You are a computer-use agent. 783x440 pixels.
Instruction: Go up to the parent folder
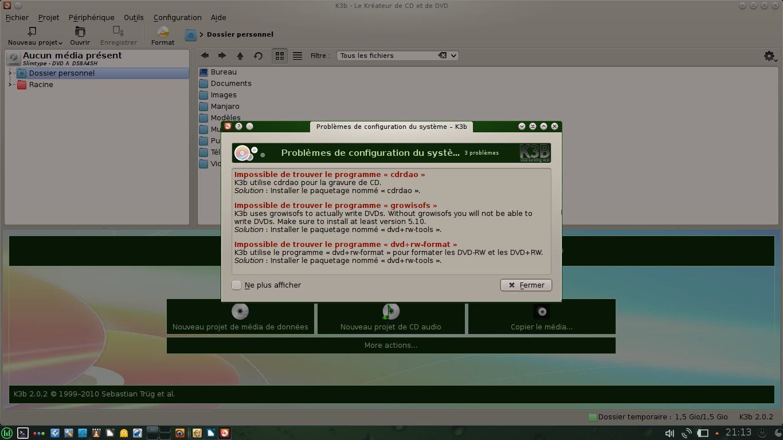pos(240,56)
